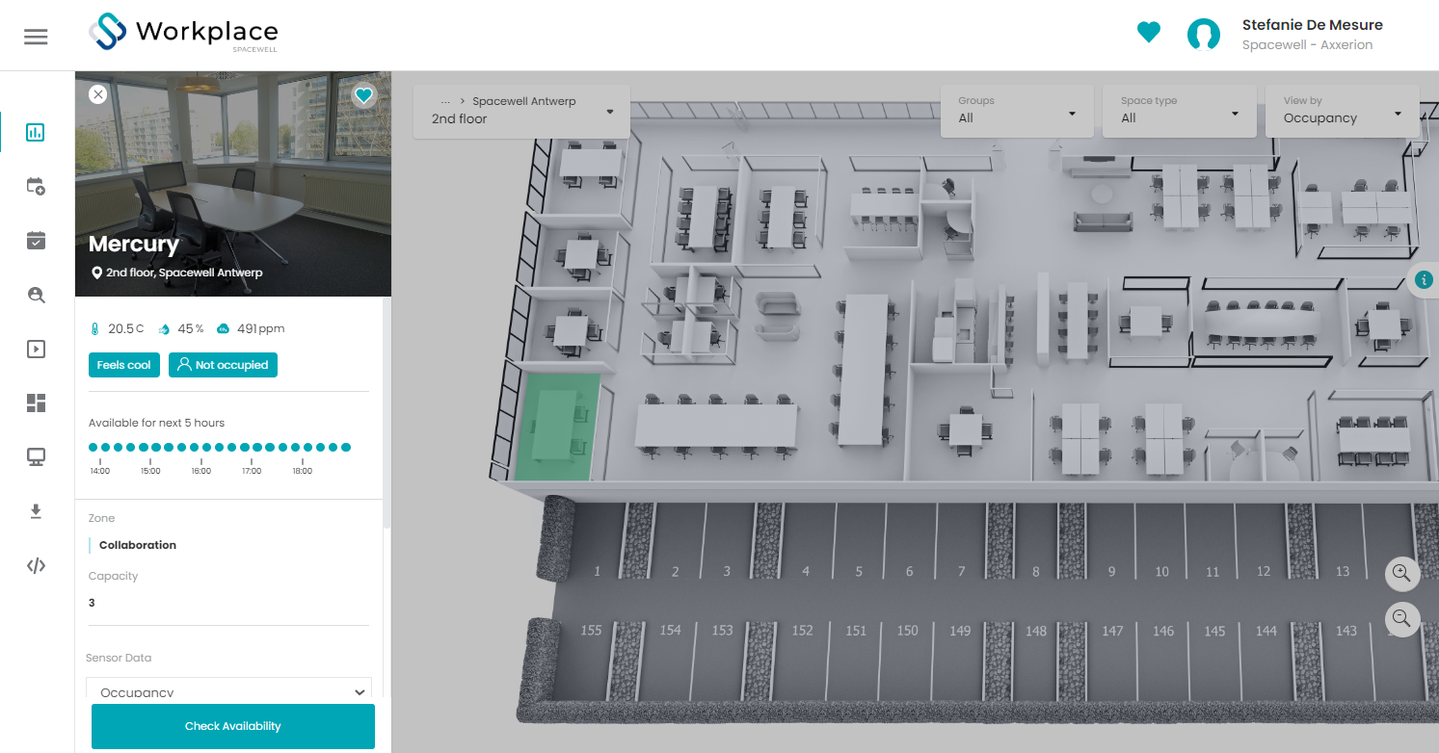Open the 2nd floor location dropdown
1439x753 pixels.
(x=521, y=111)
